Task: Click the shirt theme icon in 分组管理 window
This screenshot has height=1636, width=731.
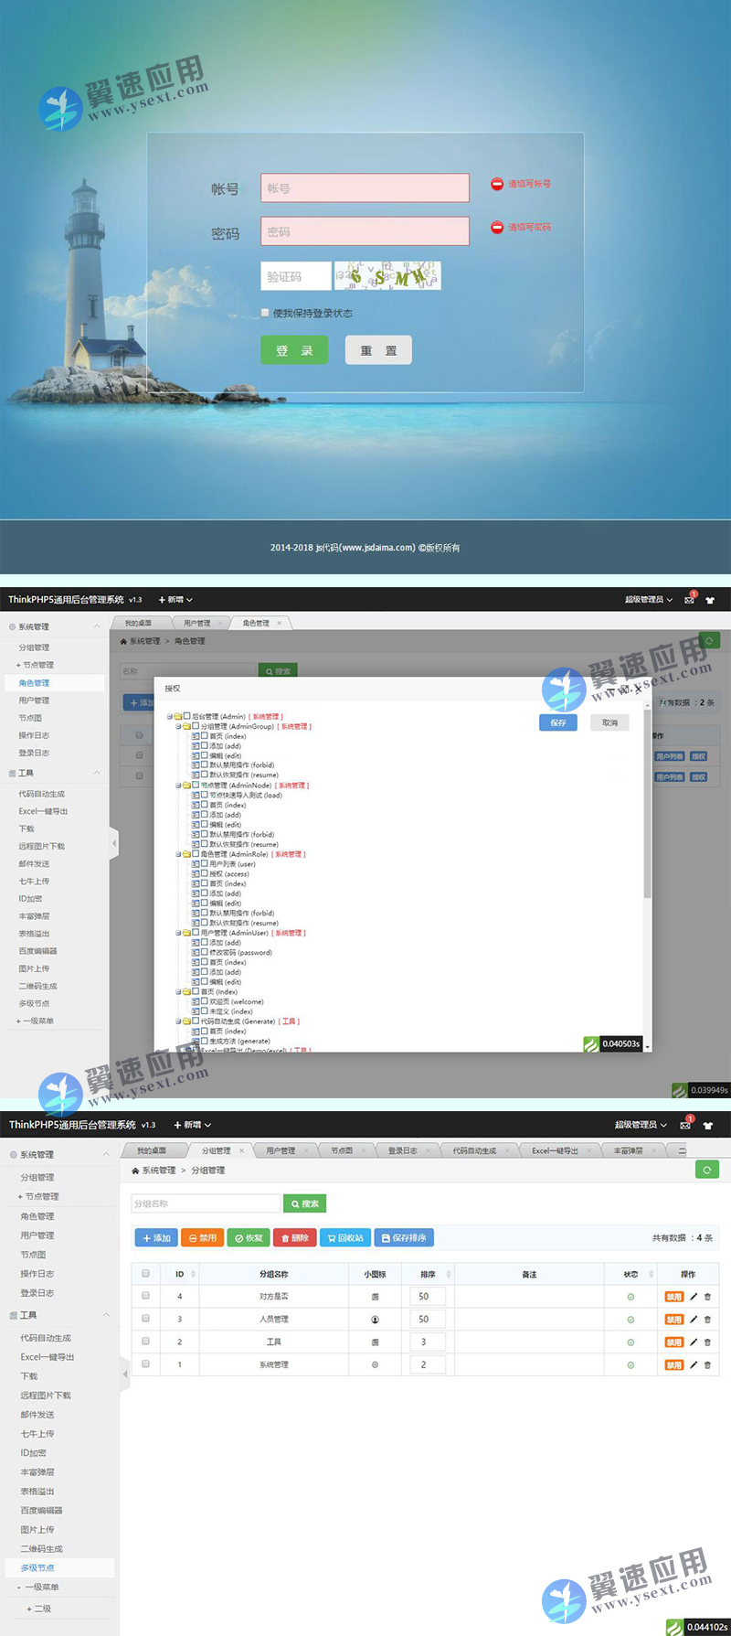Action: point(708,1126)
